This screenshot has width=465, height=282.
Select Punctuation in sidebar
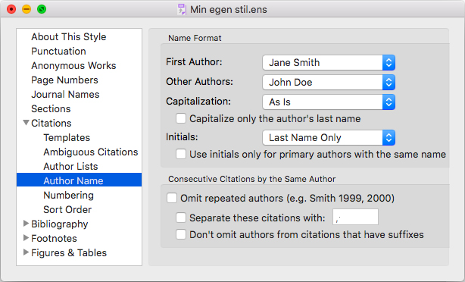58,52
